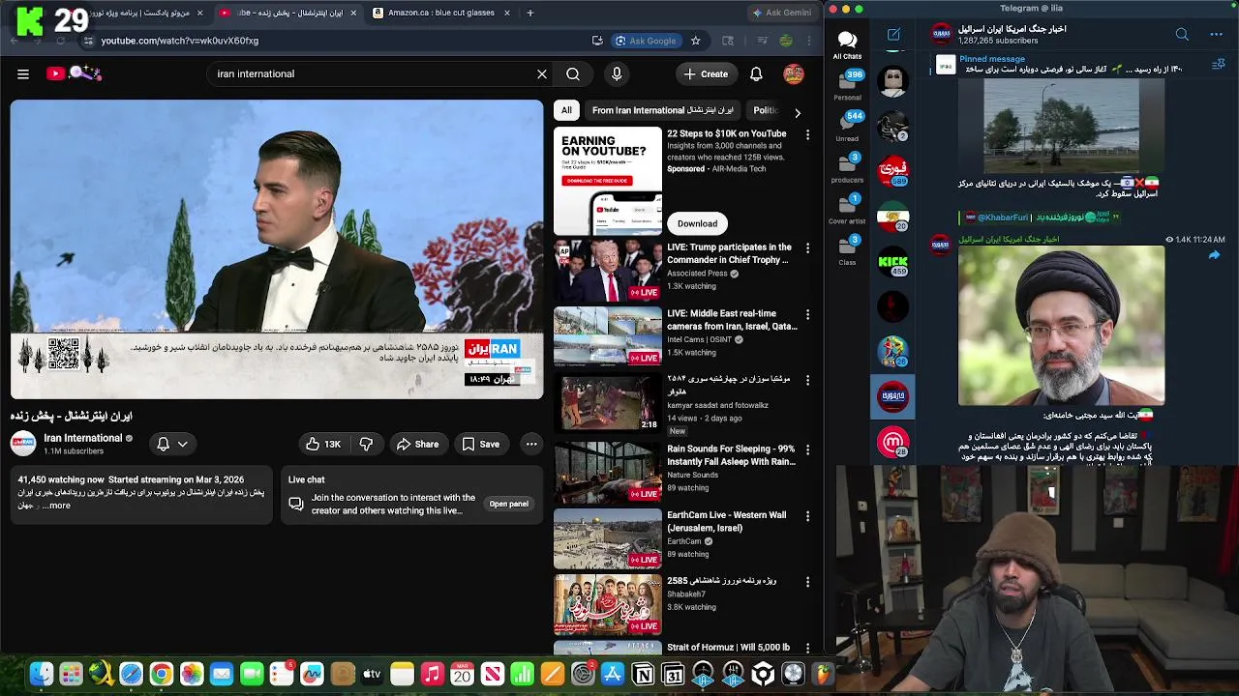Open the subscription notification bell dropdown
Screen dimensions: 1239x696
tap(172, 444)
